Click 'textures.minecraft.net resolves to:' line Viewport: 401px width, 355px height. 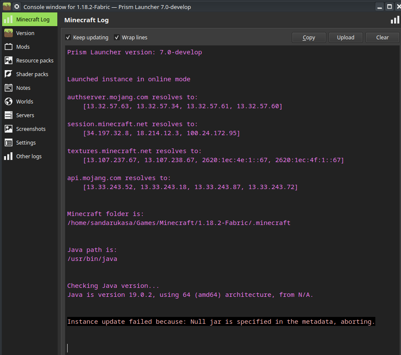134,151
